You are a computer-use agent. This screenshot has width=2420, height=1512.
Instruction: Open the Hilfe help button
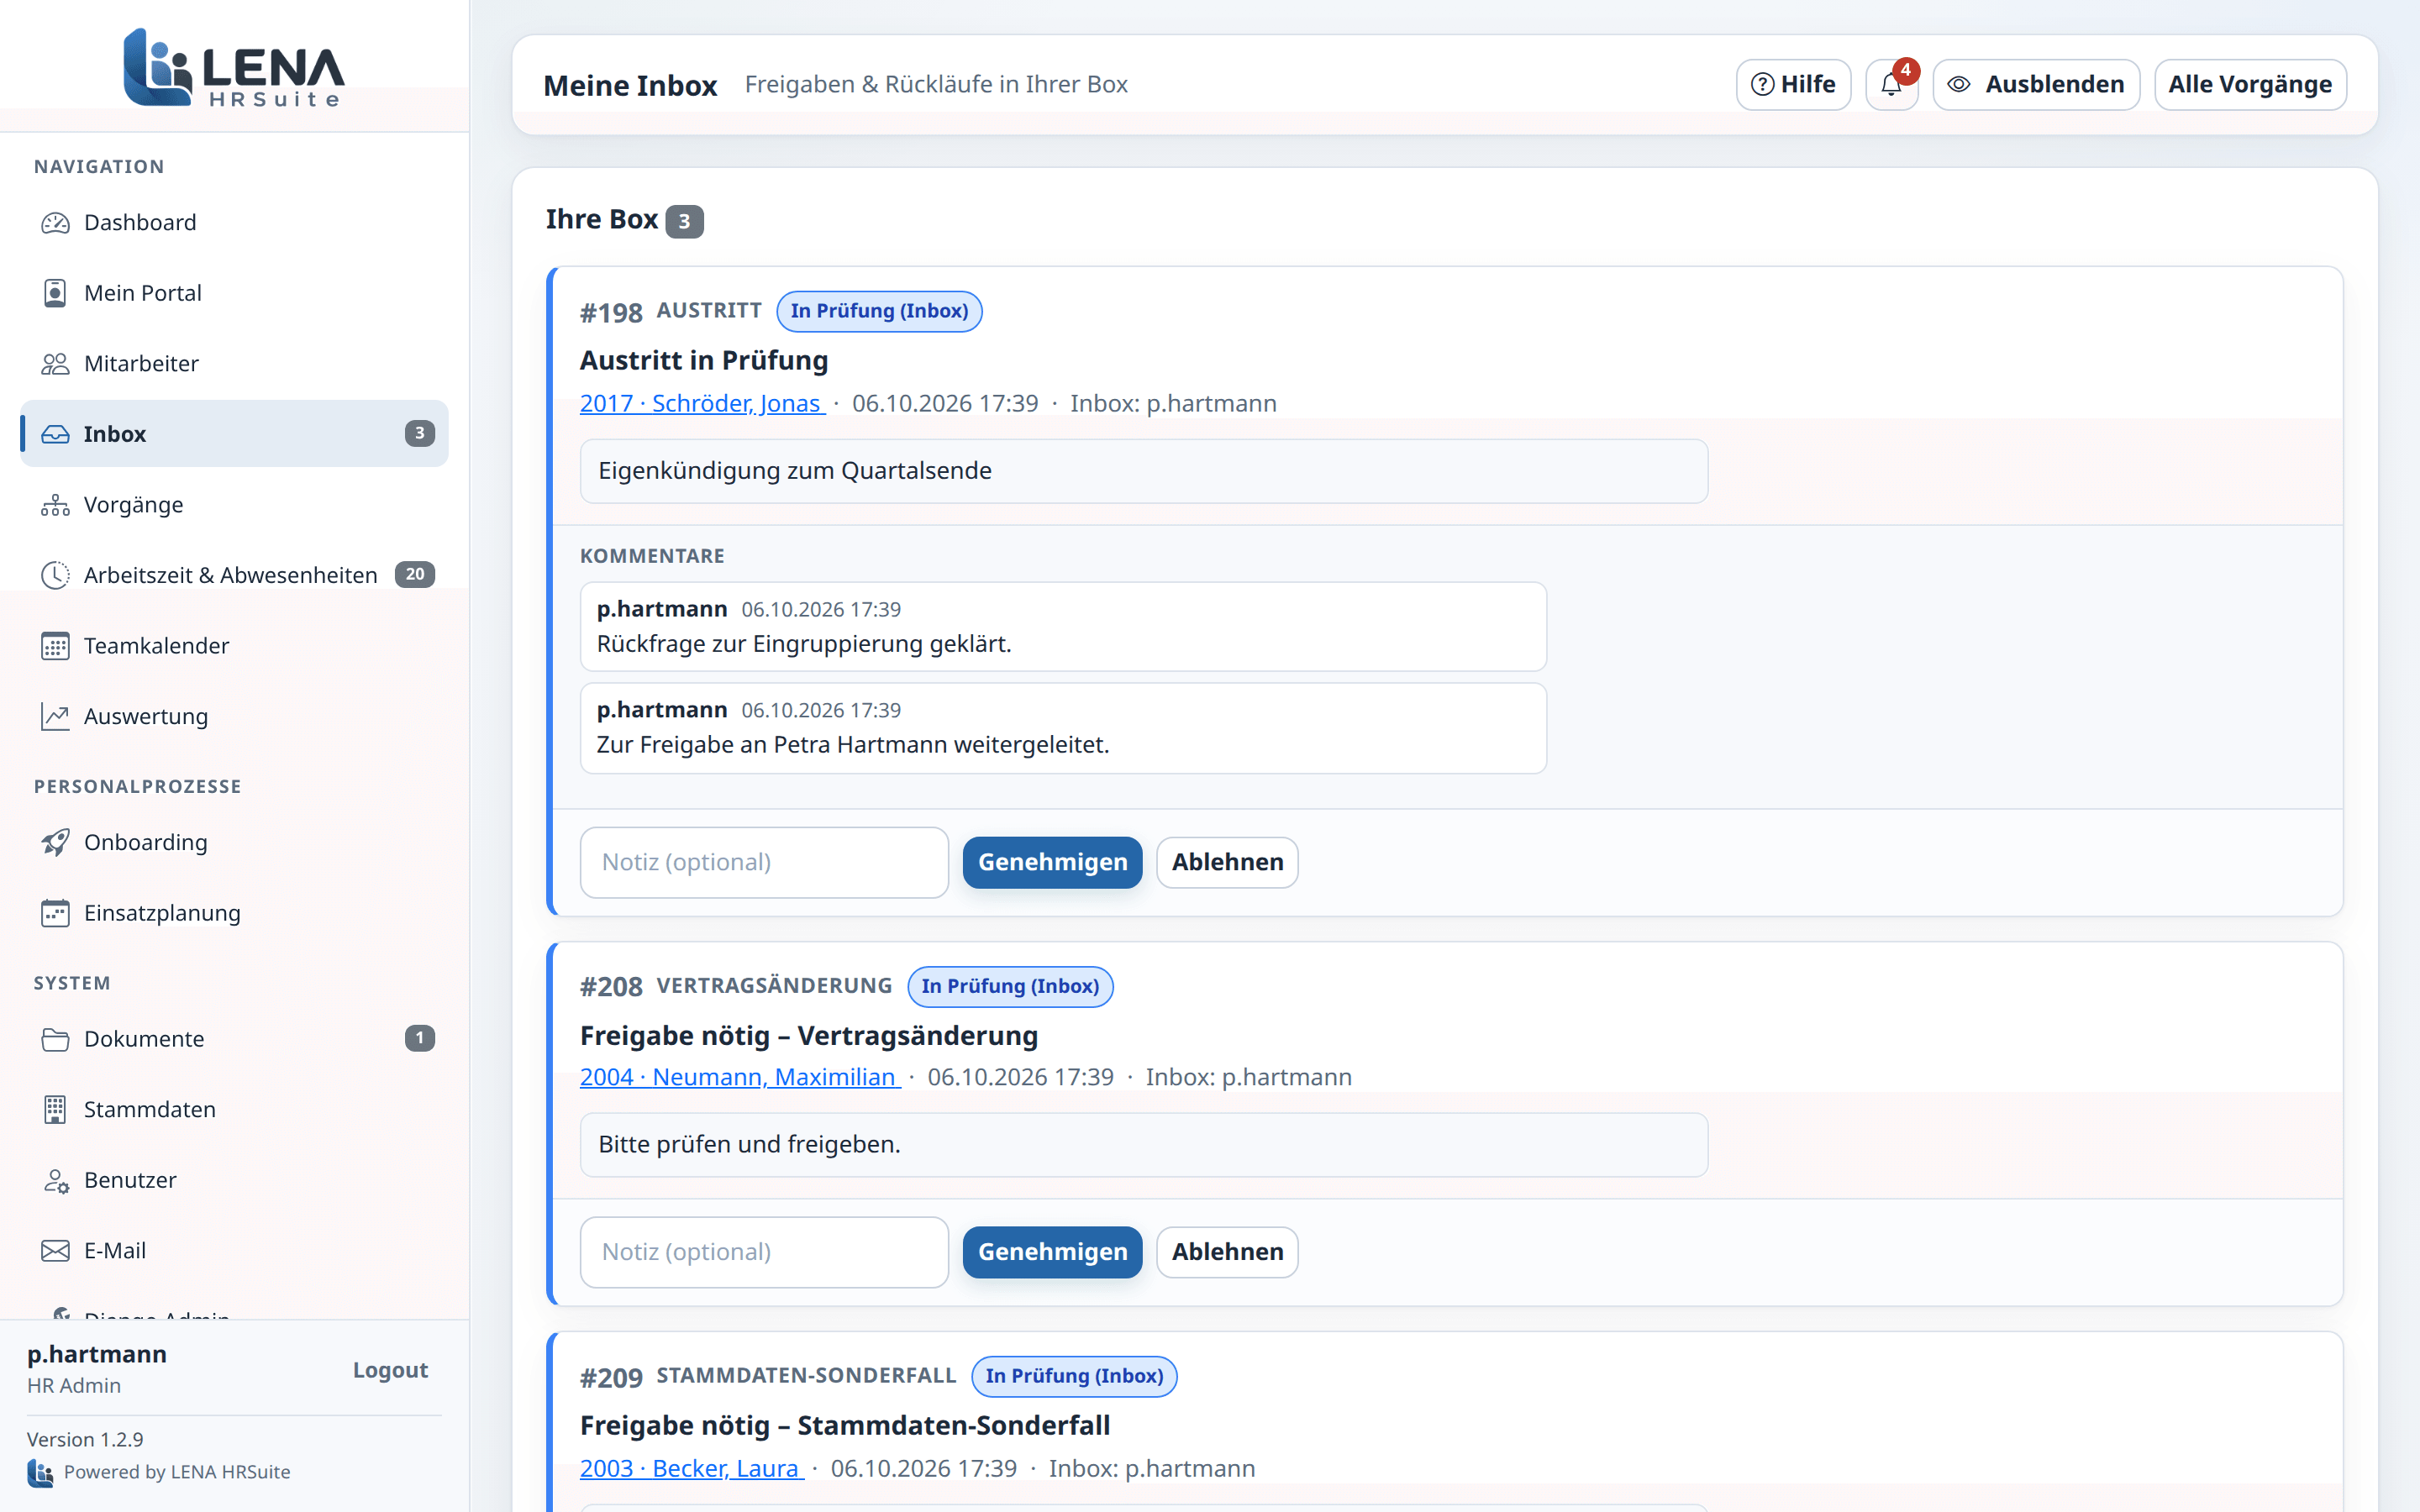(1793, 84)
